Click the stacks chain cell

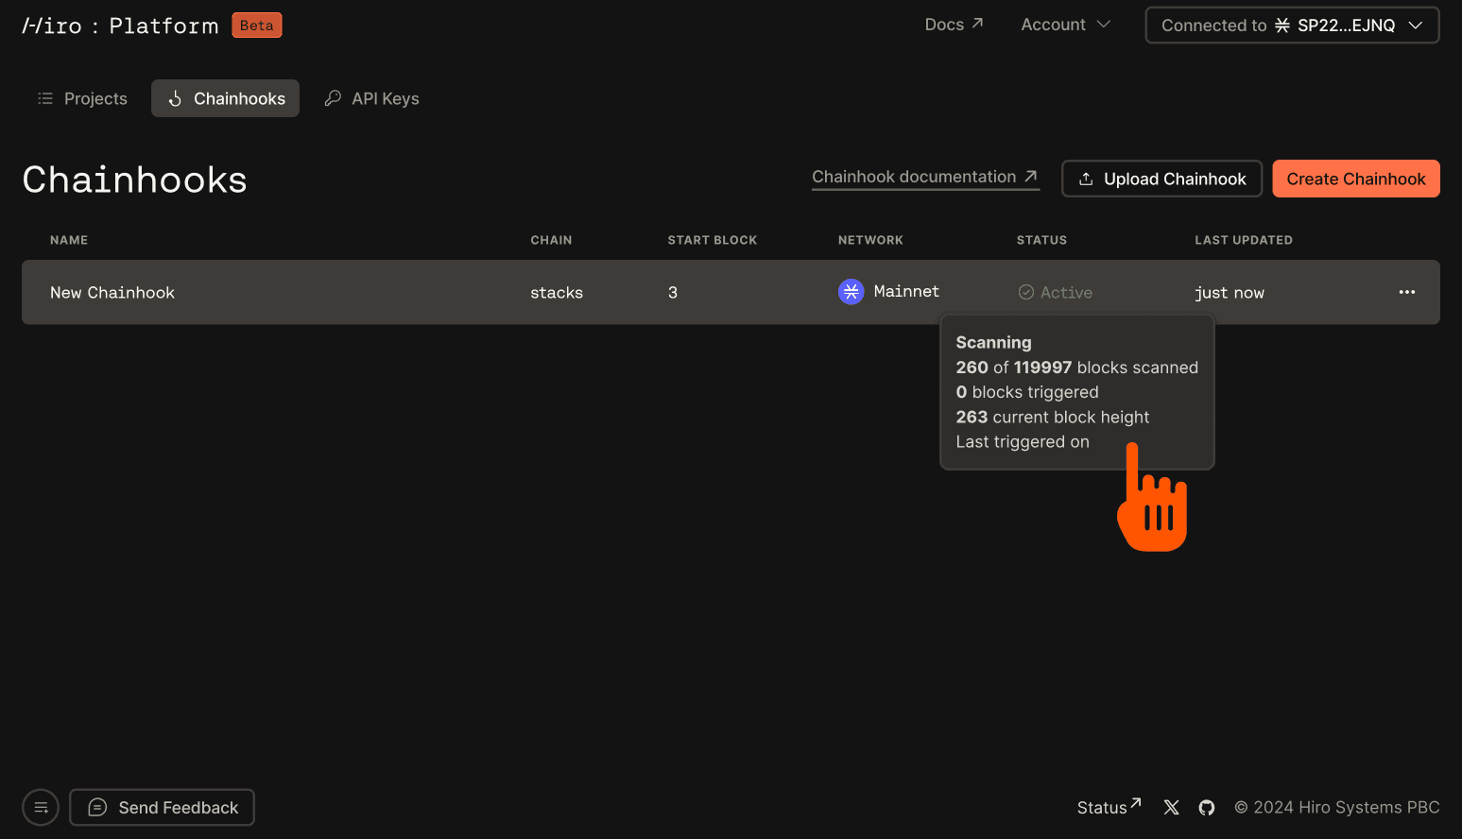click(x=557, y=293)
